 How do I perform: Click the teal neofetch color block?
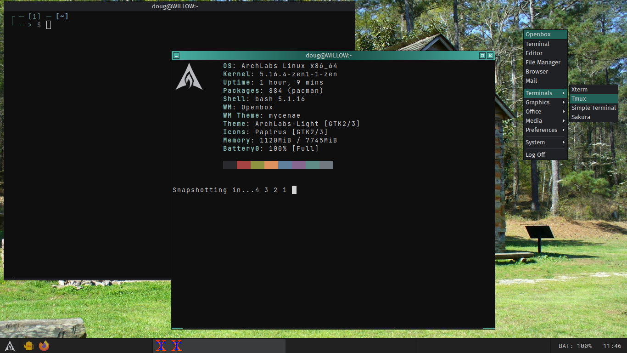click(x=313, y=165)
